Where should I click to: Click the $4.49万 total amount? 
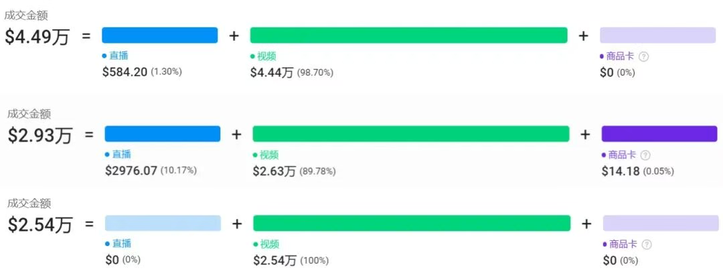[x=37, y=36]
